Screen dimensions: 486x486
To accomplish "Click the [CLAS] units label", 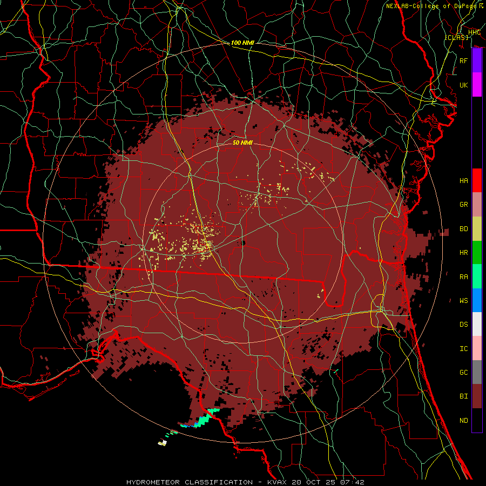I will [x=456, y=37].
